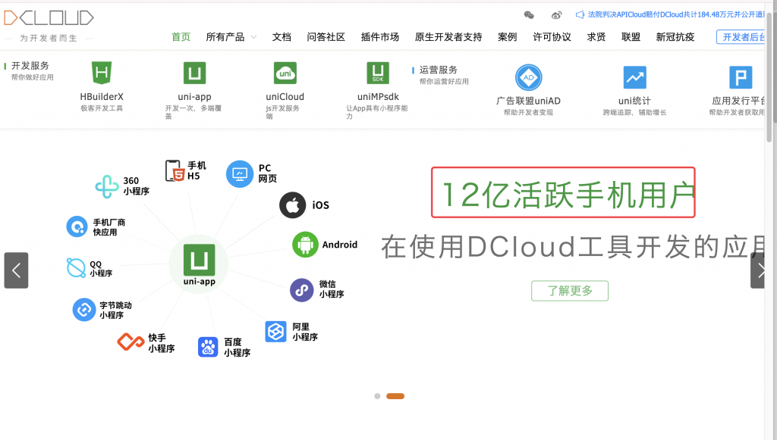Click the 运营服务 section heading
This screenshot has height=440, width=777.
pyautogui.click(x=438, y=70)
